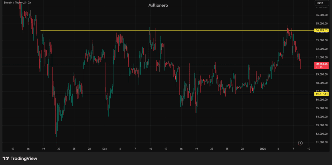Click the TradingView logo icon
The image size is (332, 165).
pos(6,159)
